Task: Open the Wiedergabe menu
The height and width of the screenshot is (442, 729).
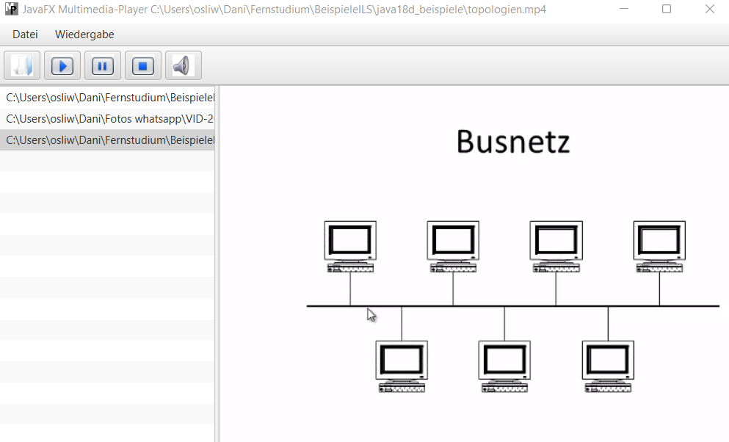Action: click(84, 35)
